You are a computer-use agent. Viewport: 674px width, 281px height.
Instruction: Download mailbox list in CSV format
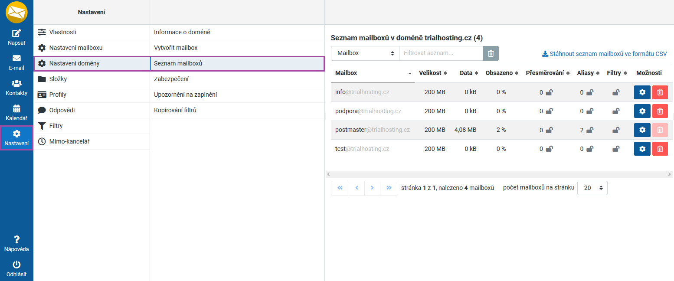tap(604, 54)
